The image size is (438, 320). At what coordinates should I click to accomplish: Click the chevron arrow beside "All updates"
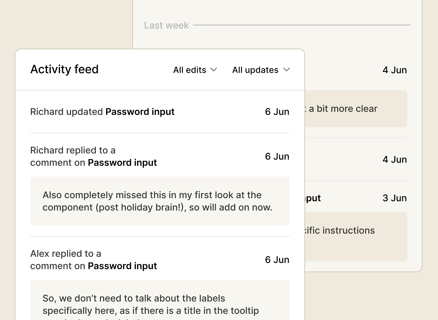pos(287,70)
